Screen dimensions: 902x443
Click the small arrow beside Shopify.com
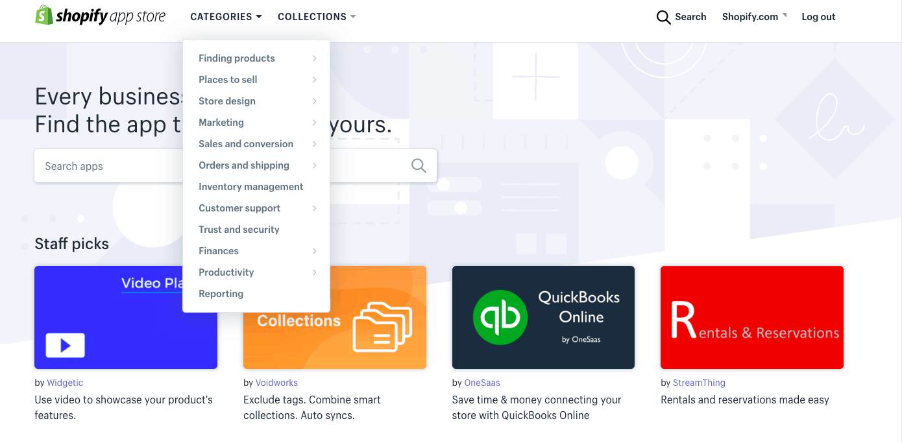coord(784,15)
